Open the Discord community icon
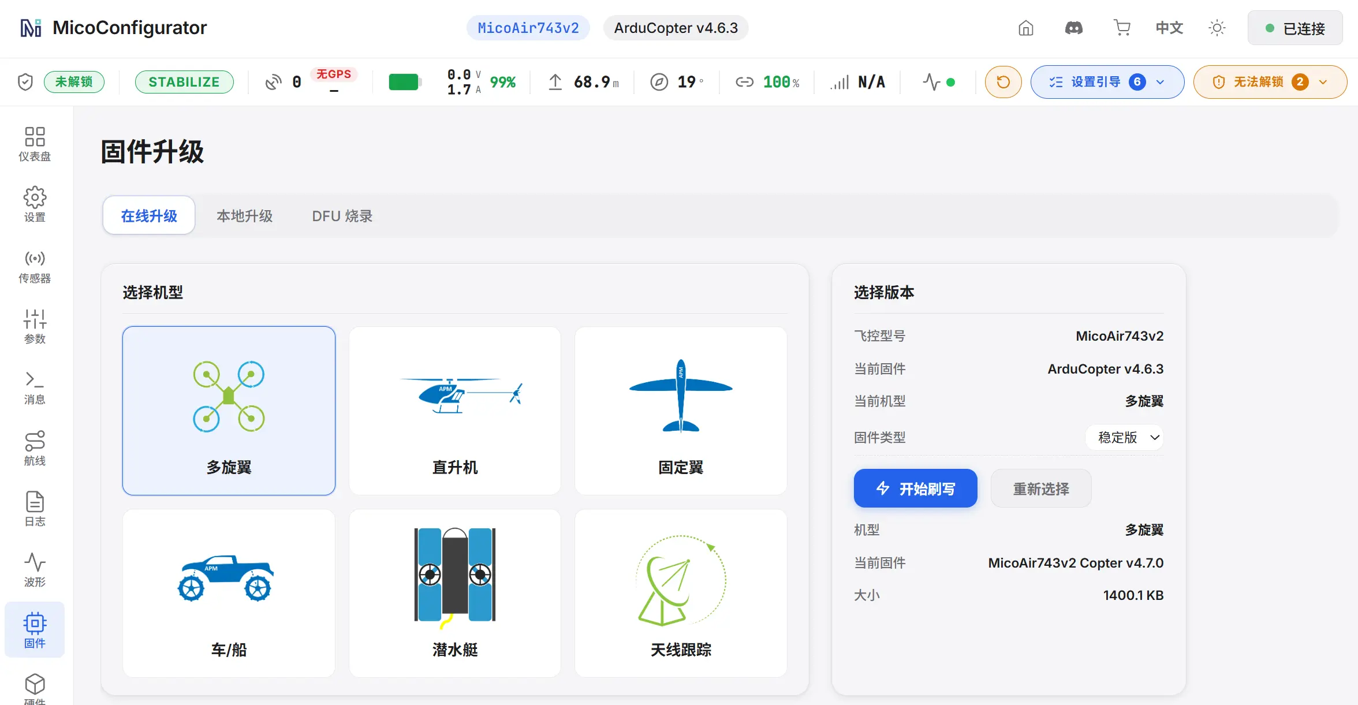Image resolution: width=1358 pixels, height=705 pixels. click(x=1073, y=28)
